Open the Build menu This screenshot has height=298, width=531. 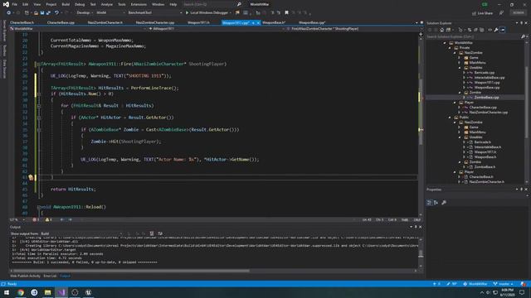coord(66,4)
